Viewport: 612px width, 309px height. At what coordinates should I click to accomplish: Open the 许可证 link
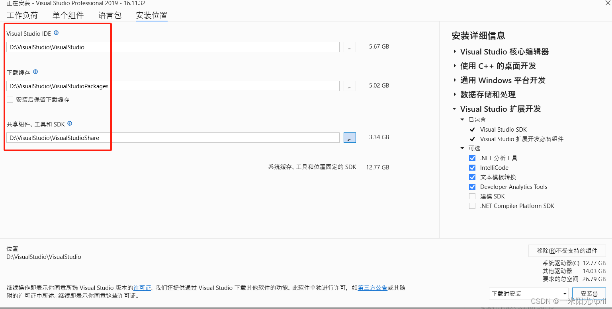[142, 288]
